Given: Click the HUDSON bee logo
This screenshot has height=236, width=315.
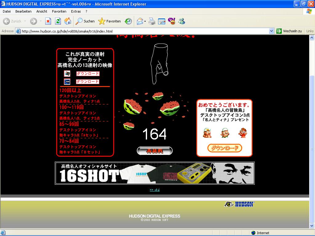Looking at the screenshot, I should click(239, 204).
